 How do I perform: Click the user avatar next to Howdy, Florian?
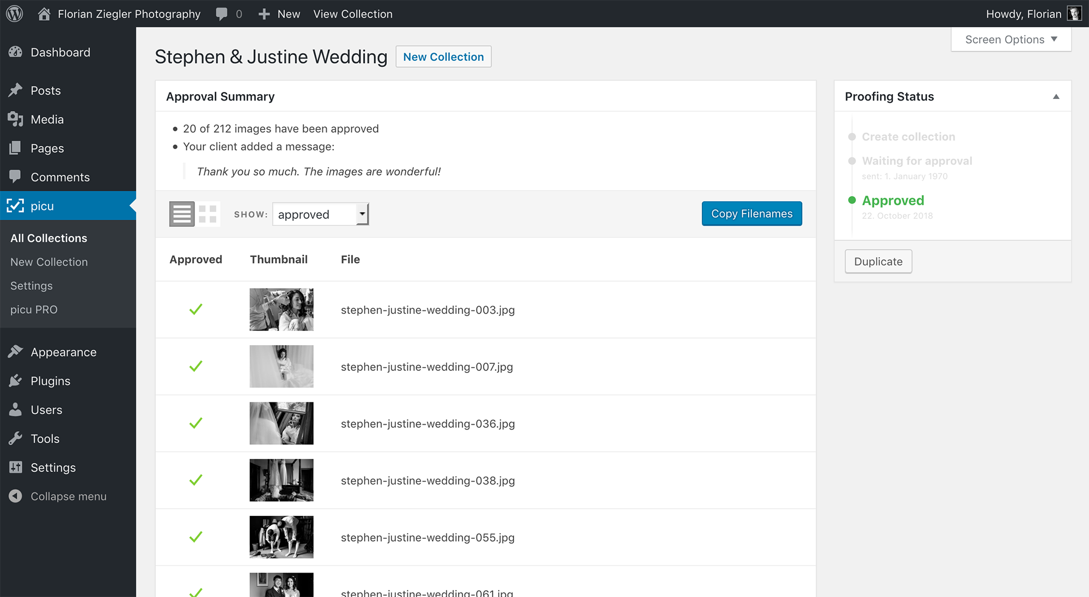pos(1074,14)
